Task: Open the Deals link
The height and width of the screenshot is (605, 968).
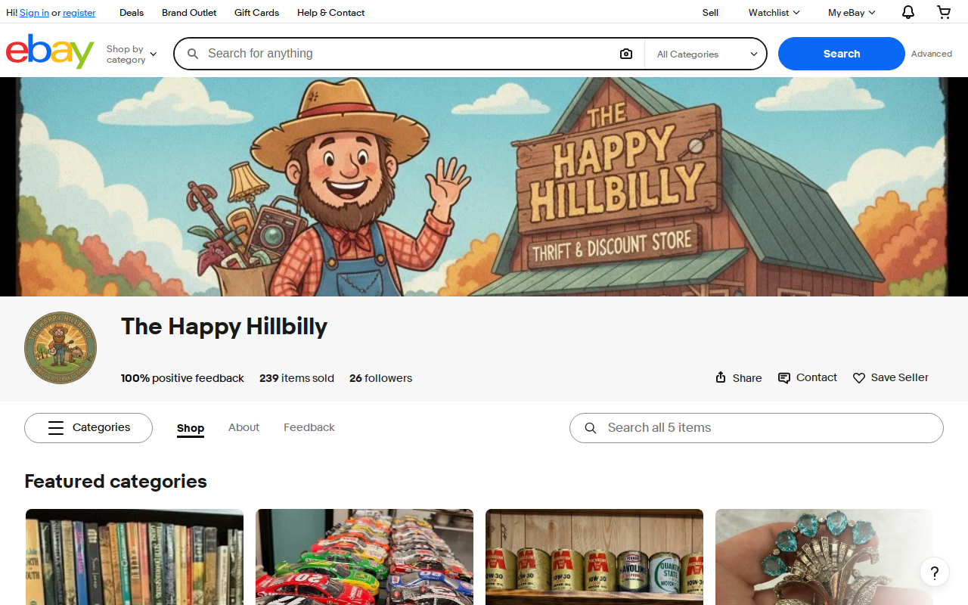Action: [132, 13]
